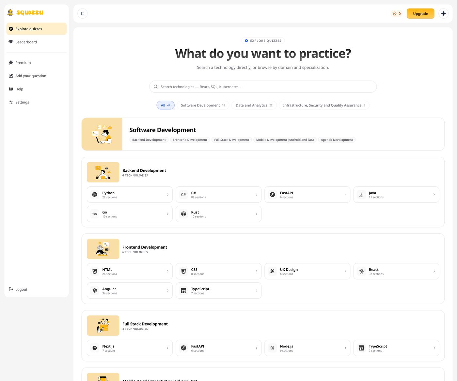Click the HTML5 logo icon
The height and width of the screenshot is (381, 457).
point(95,271)
